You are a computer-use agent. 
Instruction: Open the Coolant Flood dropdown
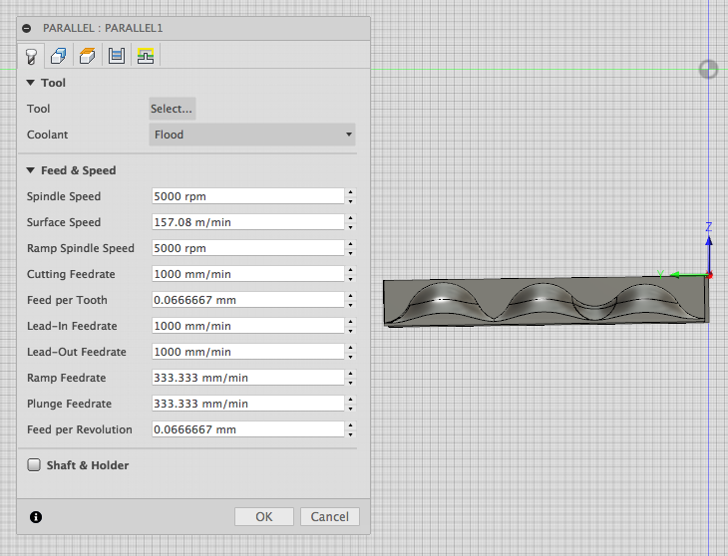pos(252,135)
